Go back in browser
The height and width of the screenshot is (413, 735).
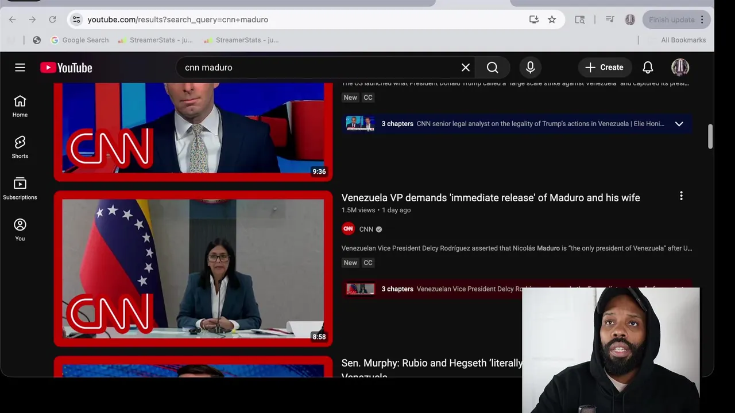(x=13, y=20)
